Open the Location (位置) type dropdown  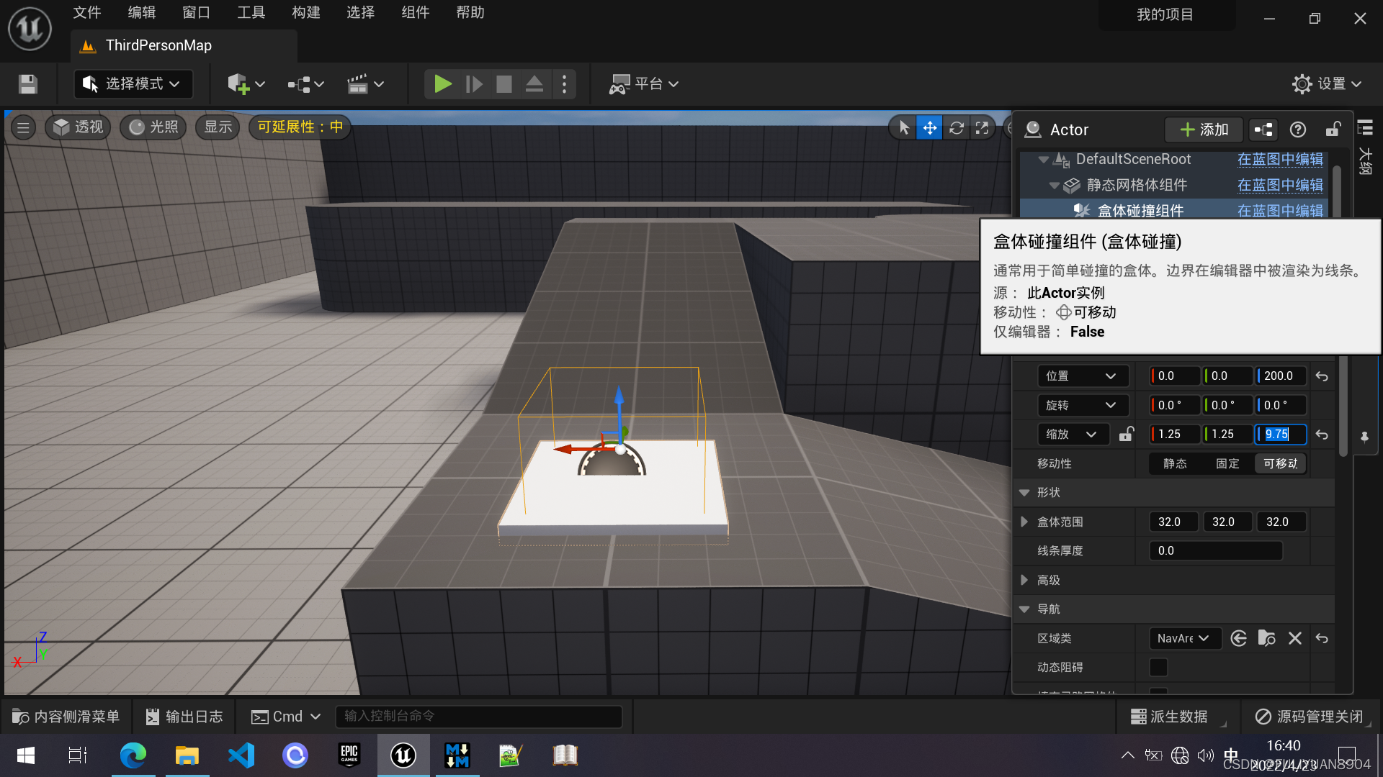pos(1083,376)
